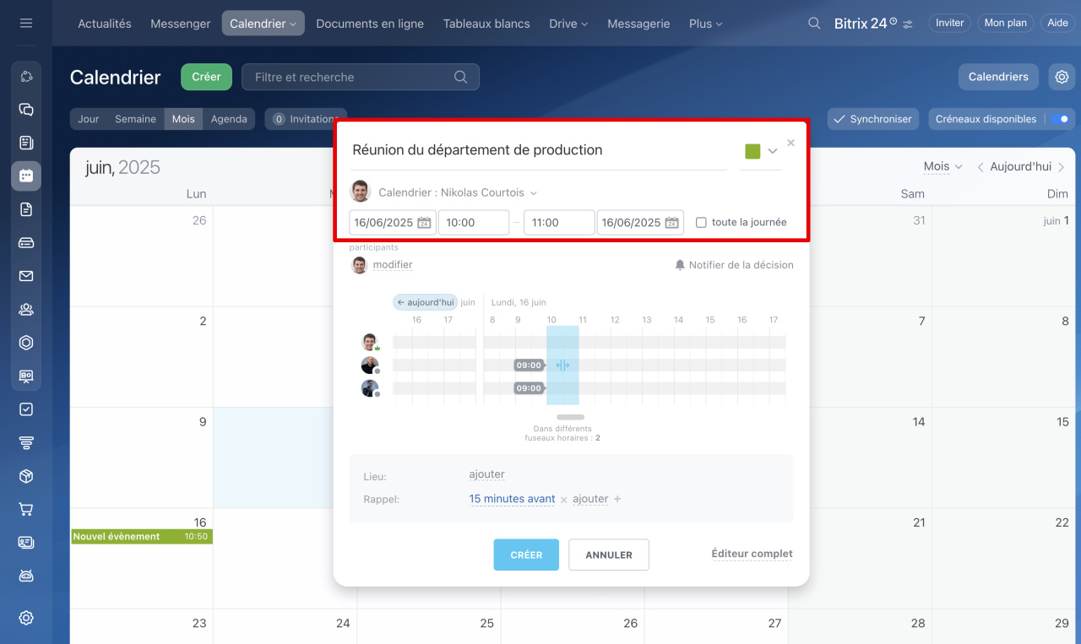Switch to Agenda view tab

point(229,119)
